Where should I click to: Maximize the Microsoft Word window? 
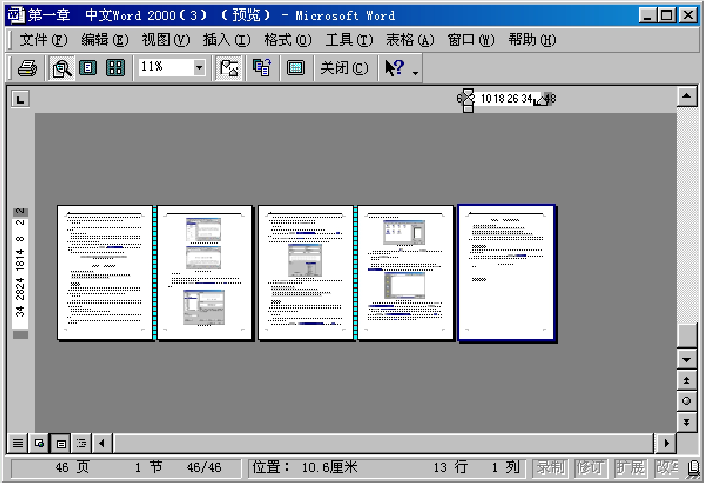[x=667, y=15]
